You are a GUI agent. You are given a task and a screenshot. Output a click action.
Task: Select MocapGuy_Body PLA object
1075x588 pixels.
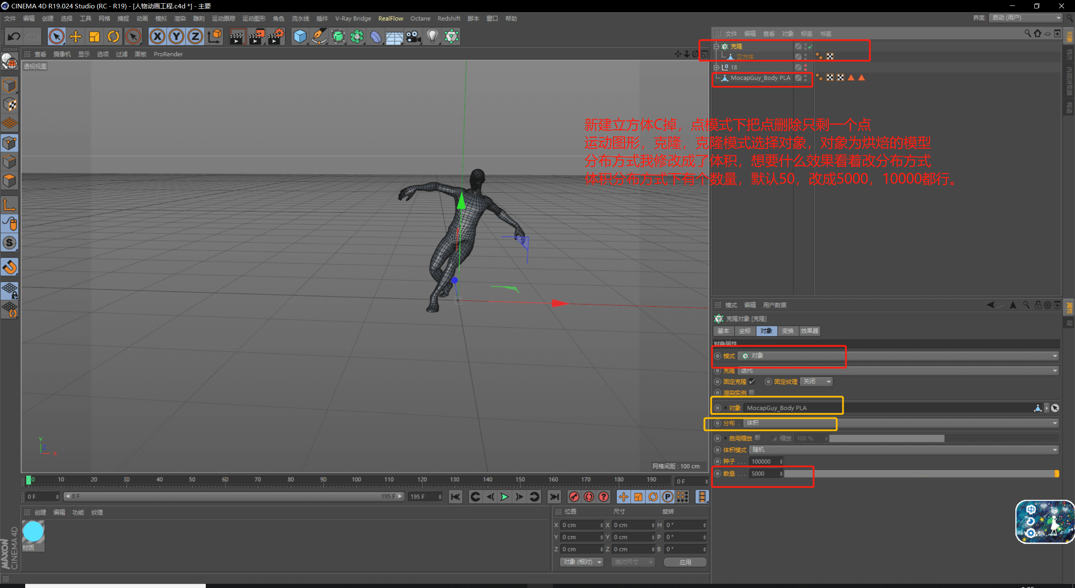[x=760, y=78]
